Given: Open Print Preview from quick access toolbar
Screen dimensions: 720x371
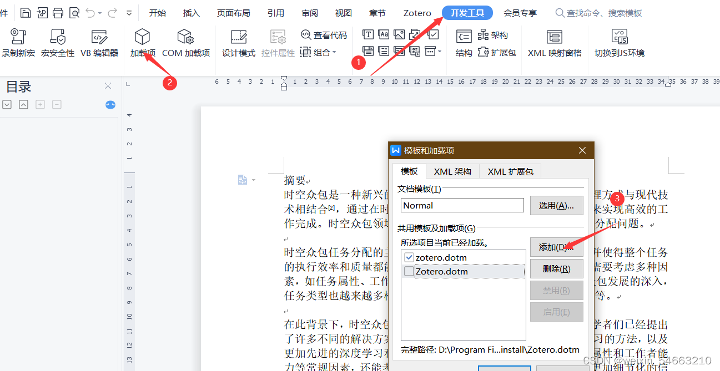Looking at the screenshot, I should [x=74, y=12].
